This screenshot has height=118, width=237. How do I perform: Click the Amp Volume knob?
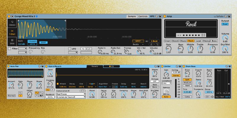[x=225, y=38]
